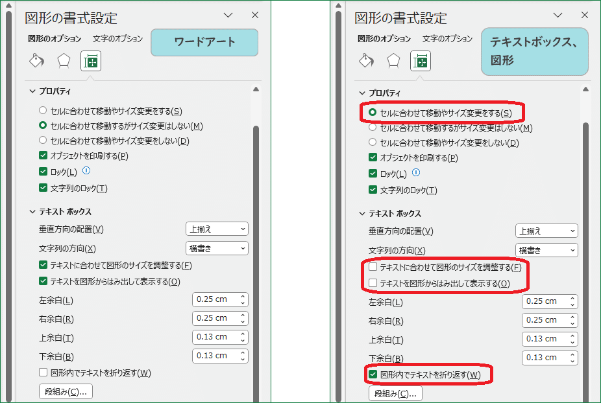Click 段組み(C)... button in right pane
The width and height of the screenshot is (601, 403).
coord(395,393)
